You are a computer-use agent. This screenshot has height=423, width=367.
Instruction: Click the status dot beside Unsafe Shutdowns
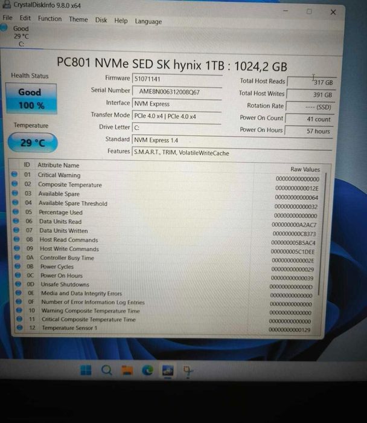pyautogui.click(x=18, y=284)
